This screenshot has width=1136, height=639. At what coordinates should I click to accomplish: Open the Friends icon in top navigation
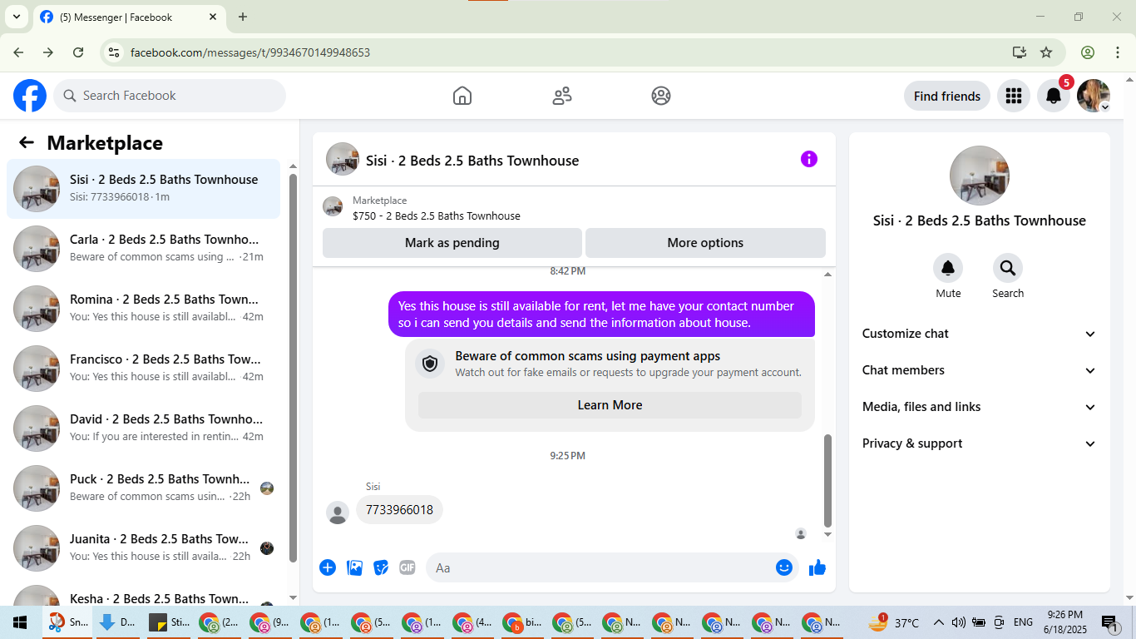point(562,96)
